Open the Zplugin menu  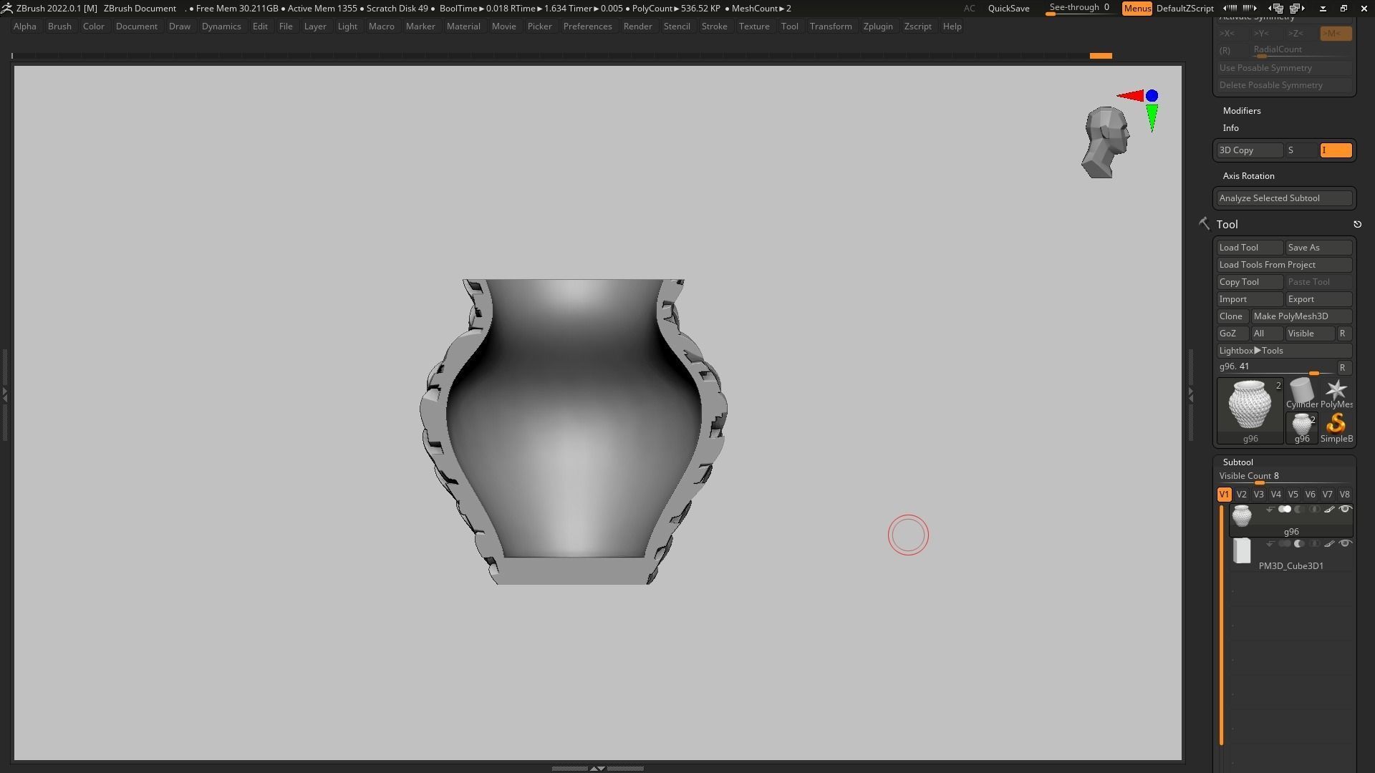point(877,26)
